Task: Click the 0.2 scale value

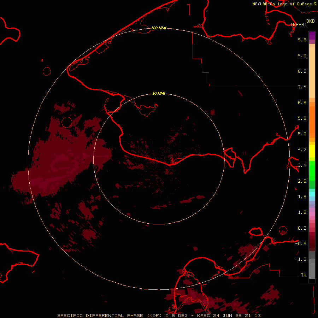Action: [302, 228]
